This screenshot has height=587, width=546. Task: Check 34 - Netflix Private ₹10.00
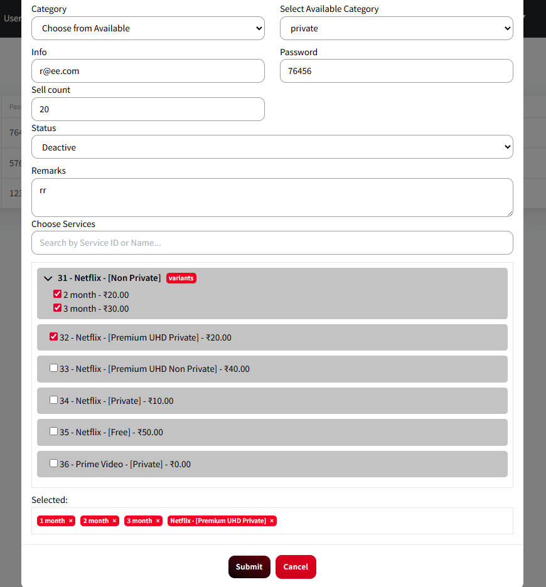tap(53, 400)
